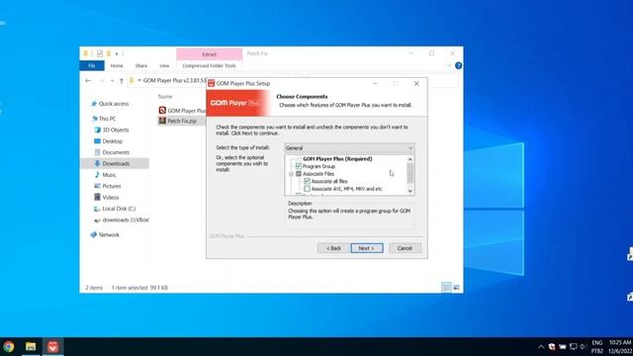
Task: Click the Explorer back arrow
Action: coord(88,81)
